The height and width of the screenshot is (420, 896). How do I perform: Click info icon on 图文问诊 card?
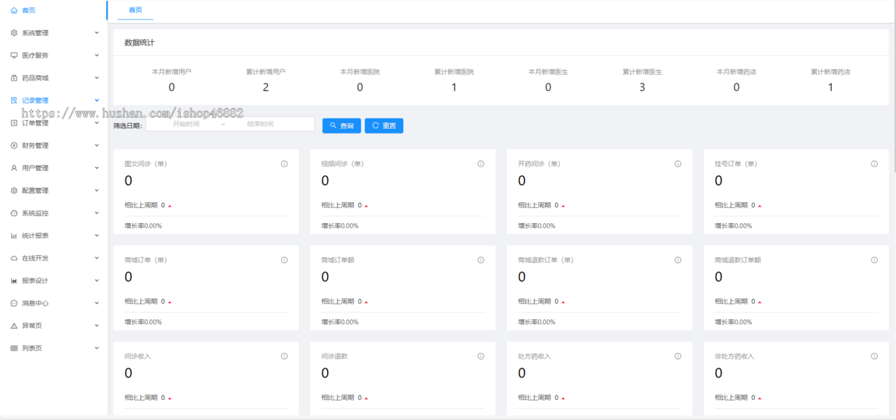click(x=284, y=163)
